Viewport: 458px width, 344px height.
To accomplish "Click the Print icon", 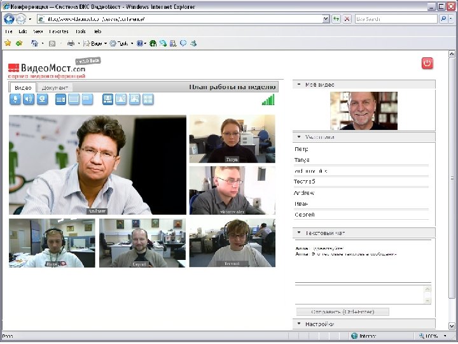I will (71, 43).
